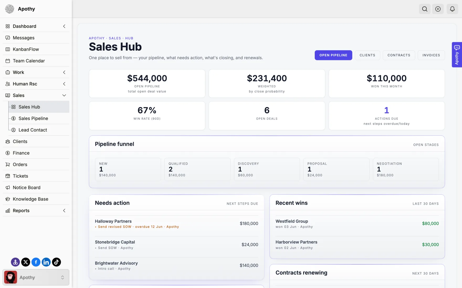This screenshot has height=288, width=462.
Task: Click the Sales Pipeline dollar icon
Action: tap(13, 118)
